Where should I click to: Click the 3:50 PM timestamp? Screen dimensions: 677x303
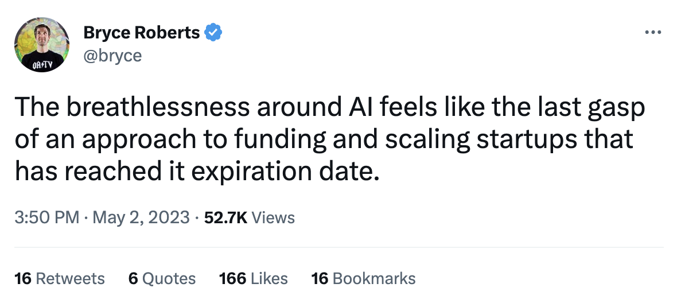pyautogui.click(x=47, y=218)
